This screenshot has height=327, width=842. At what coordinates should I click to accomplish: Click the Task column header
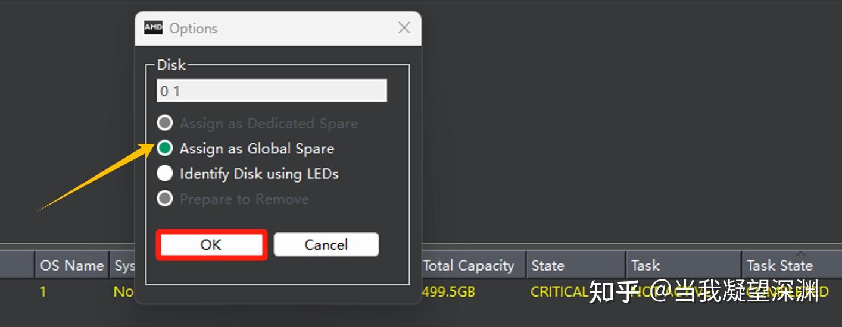click(645, 266)
